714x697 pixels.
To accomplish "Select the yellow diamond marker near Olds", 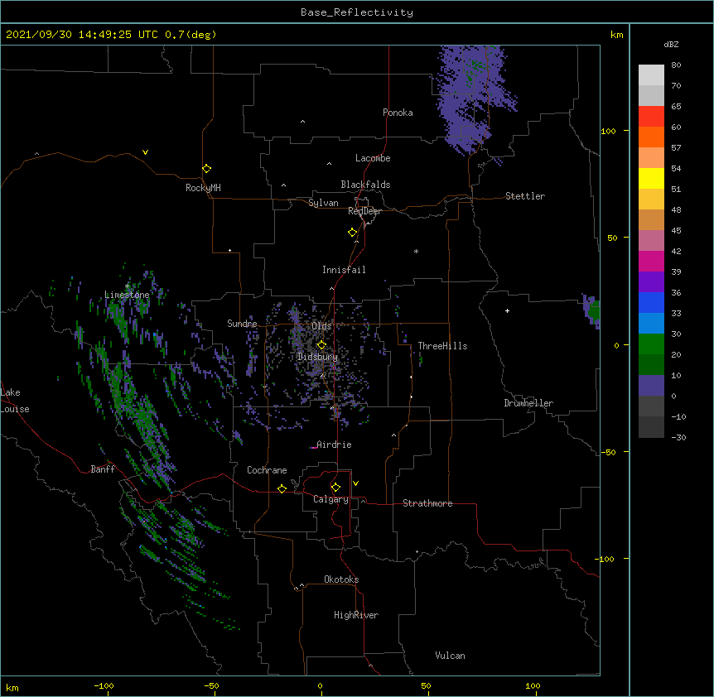I will tap(321, 344).
